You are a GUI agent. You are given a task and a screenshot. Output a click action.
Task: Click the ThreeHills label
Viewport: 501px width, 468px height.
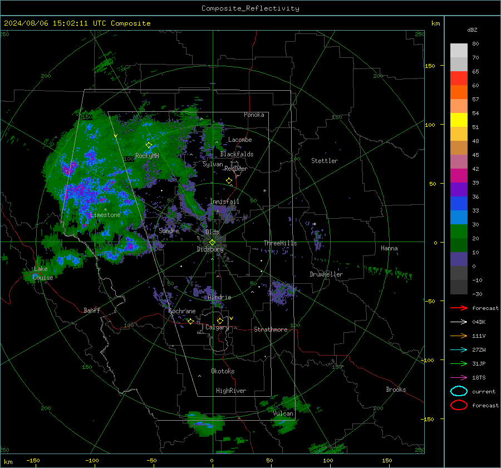tap(280, 243)
